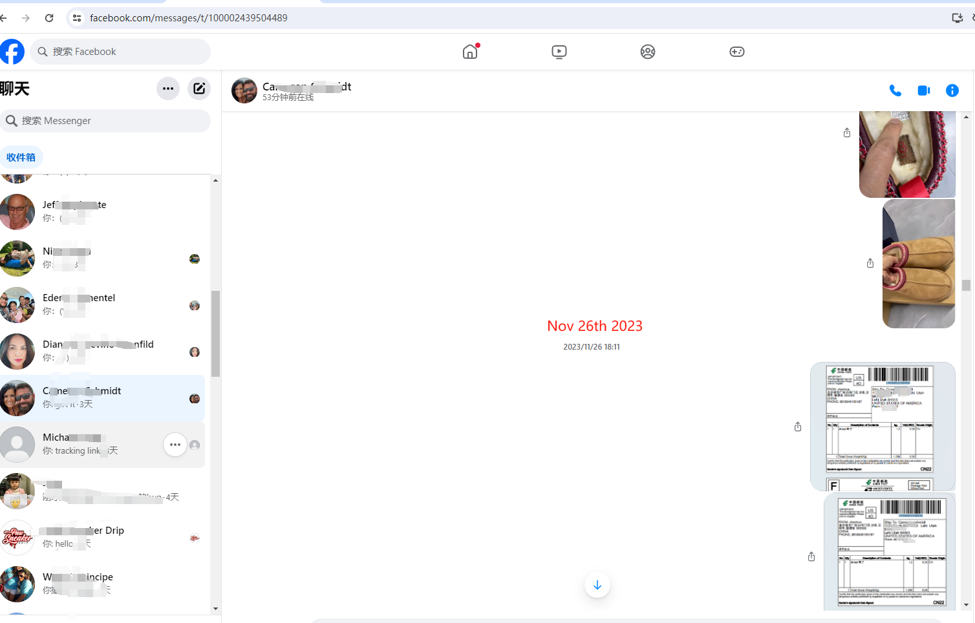This screenshot has width=975, height=623.
Task: Open the Groups page icon
Action: [647, 52]
